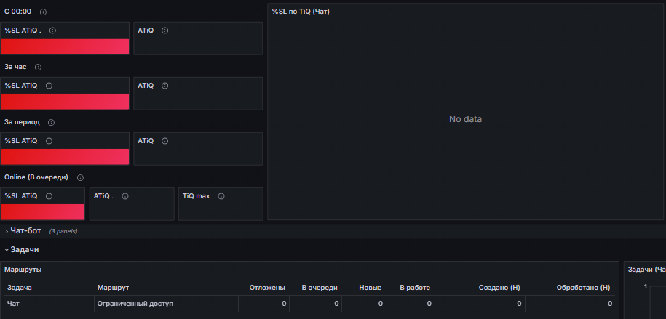The width and height of the screenshot is (666, 319).
Task: Click info icon beside the С 00:00 heading
Action: [43, 12]
